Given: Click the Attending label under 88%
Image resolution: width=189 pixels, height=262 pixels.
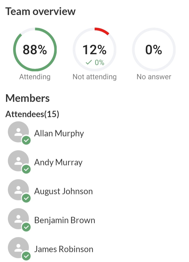Looking at the screenshot, I should coord(35,77).
